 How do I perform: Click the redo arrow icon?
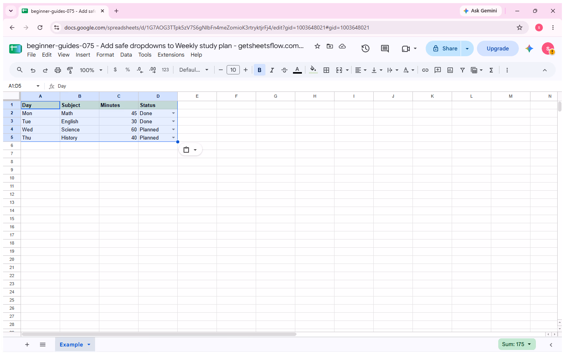coord(45,70)
